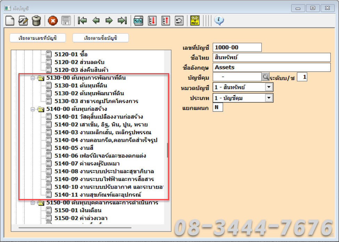339x242 pixels.
Task: Click the เรียงตามชื่อบัญชี sort button
Action: pos(100,38)
